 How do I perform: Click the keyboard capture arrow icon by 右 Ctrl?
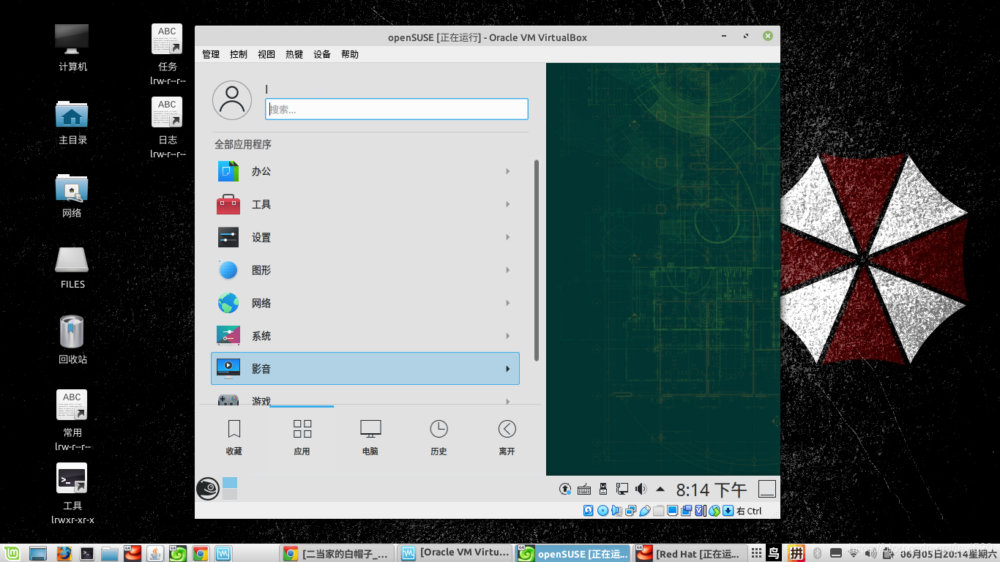point(728,511)
